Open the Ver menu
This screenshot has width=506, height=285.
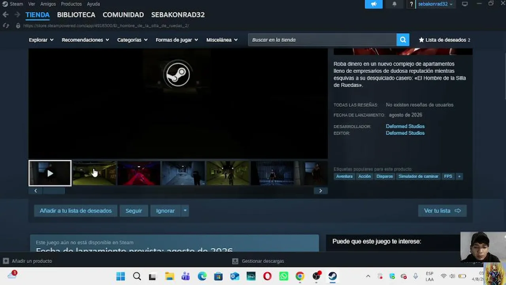tap(32, 4)
